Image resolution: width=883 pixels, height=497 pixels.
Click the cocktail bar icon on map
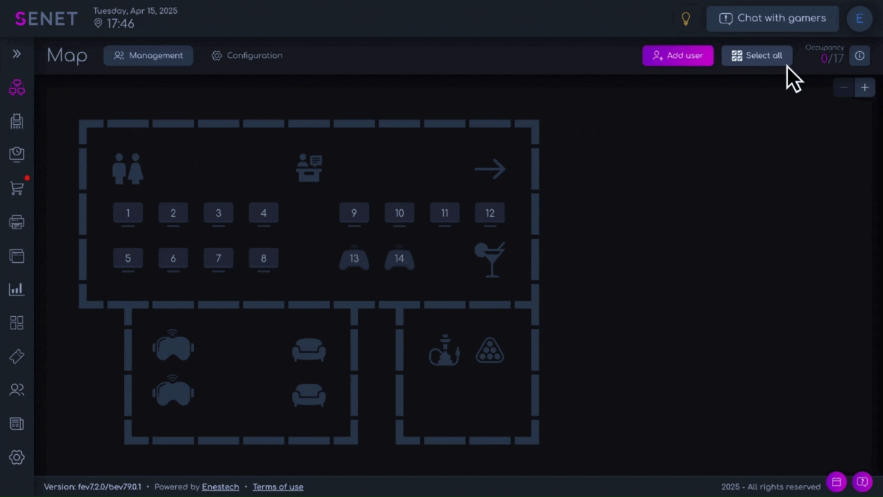point(490,260)
